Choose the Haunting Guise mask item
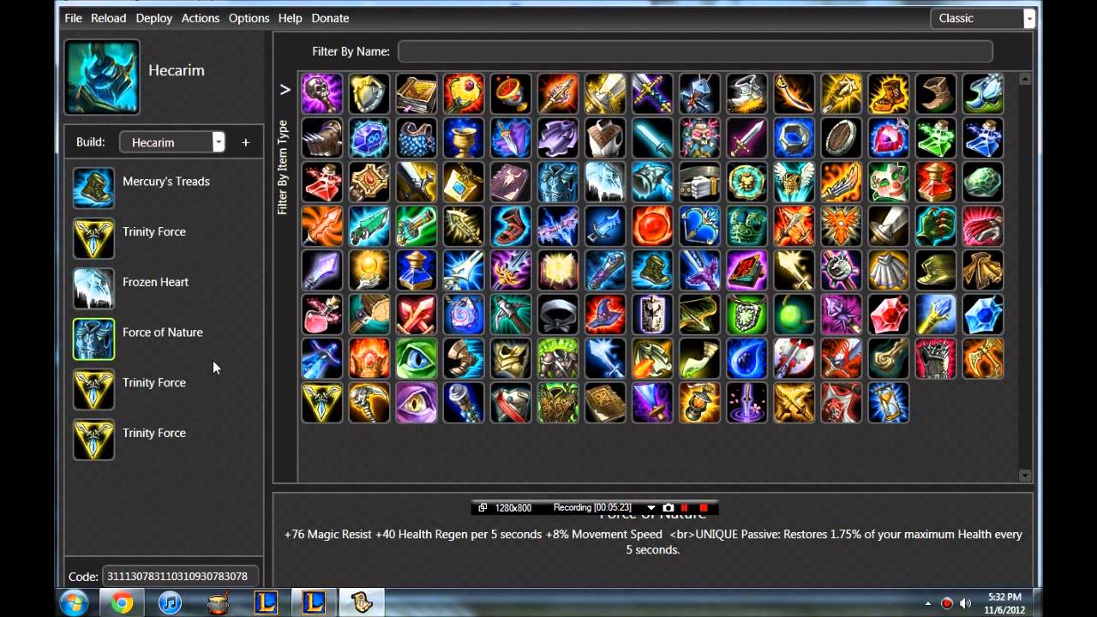Screen dimensions: 1097x617 888,182
